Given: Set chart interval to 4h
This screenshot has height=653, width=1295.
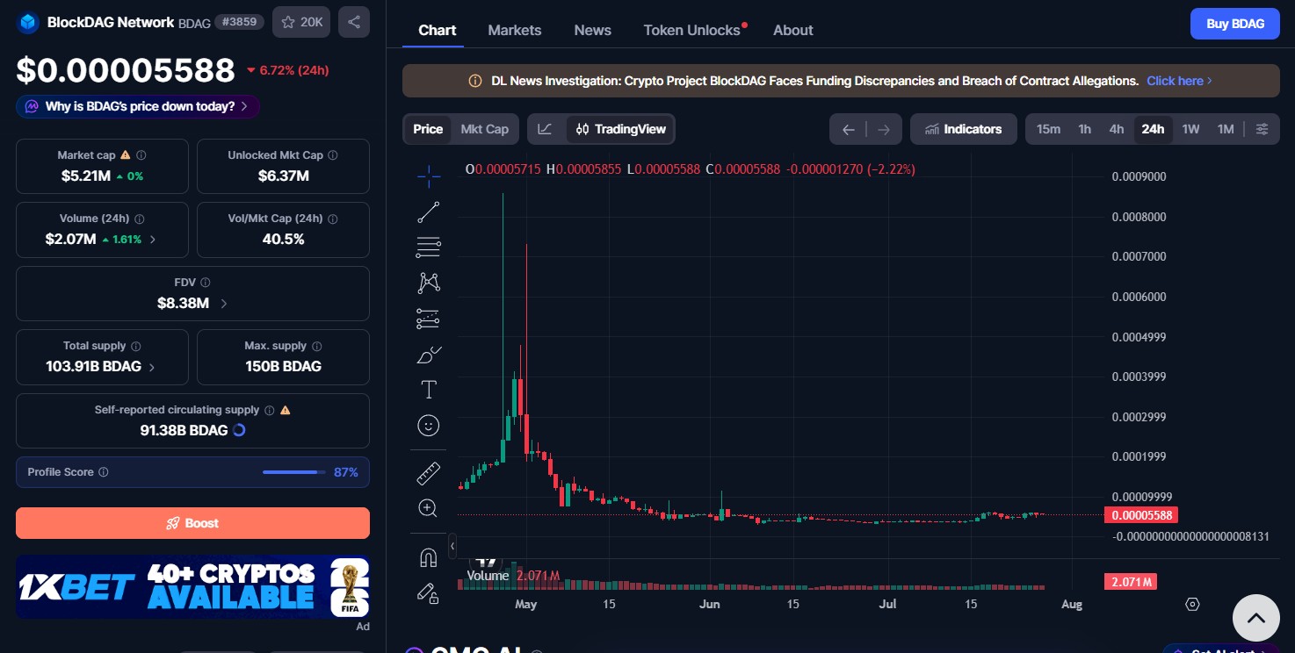Looking at the screenshot, I should 1117,129.
